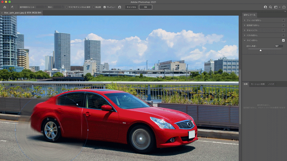Click the reset arrow icon next to プレビュー
Viewport: 287px width, 161px height.
click(x=120, y=7)
